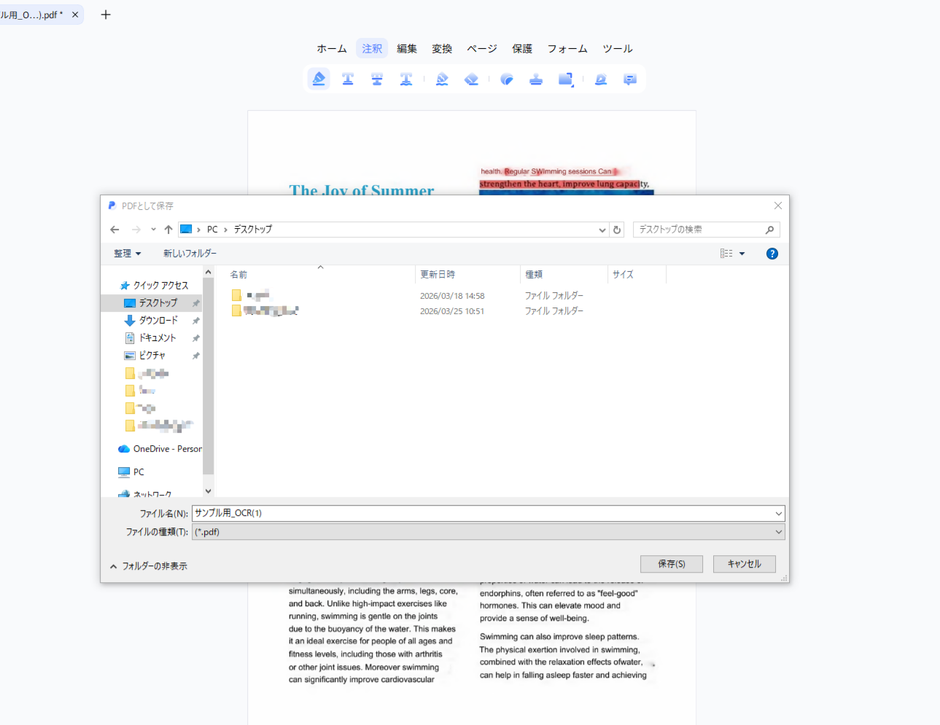Open the 保護 tab
The width and height of the screenshot is (940, 725).
pyautogui.click(x=522, y=49)
